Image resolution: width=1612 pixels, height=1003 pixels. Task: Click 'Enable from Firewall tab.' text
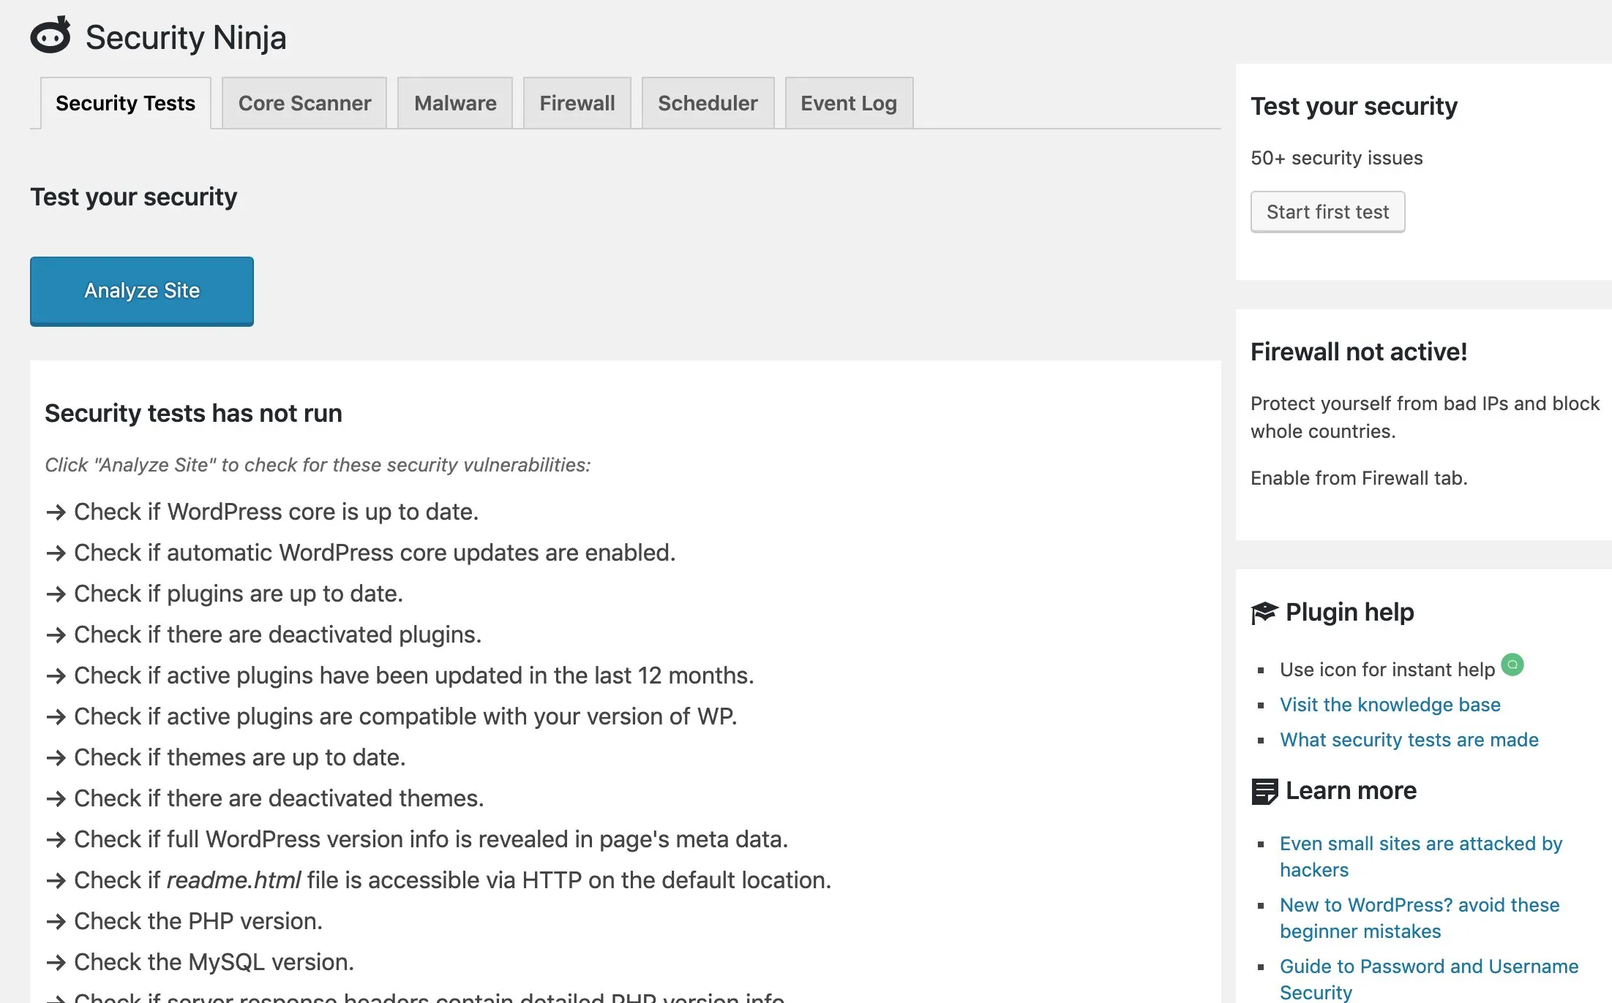coord(1359,478)
